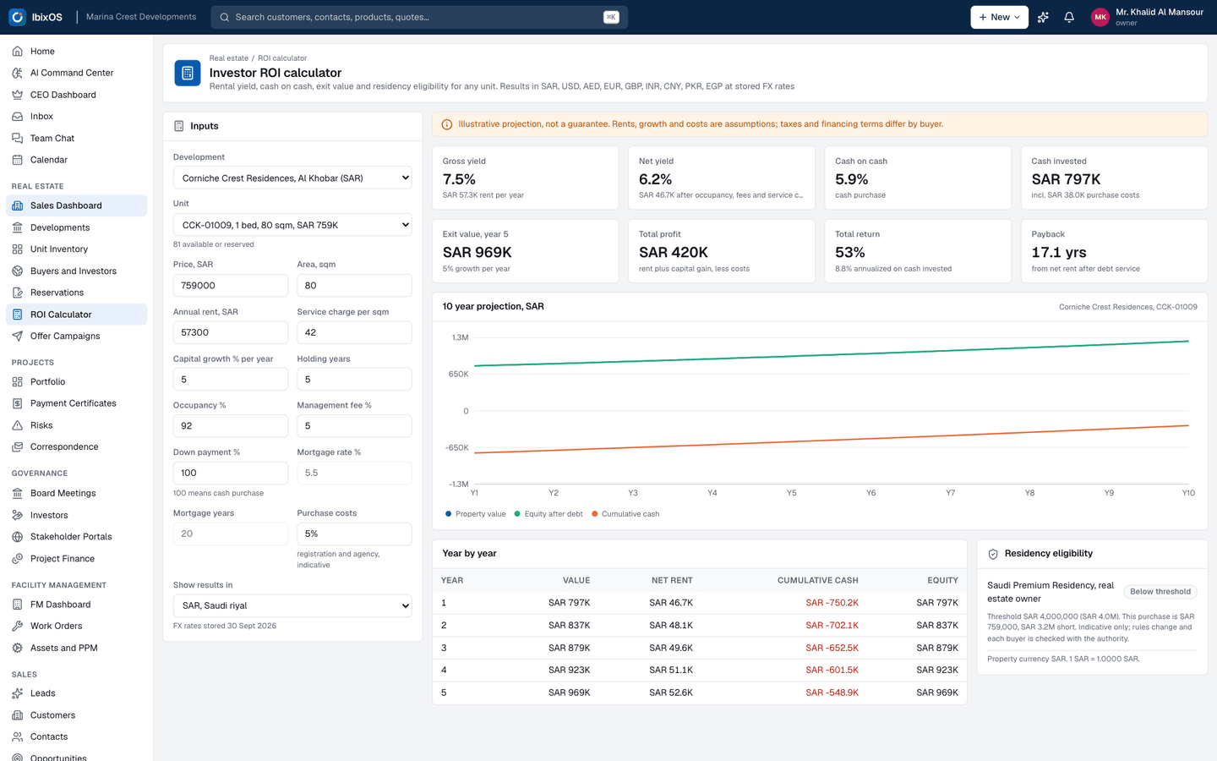
Task: Click Mr. Khalid Al Mansour profile name
Action: (1160, 13)
